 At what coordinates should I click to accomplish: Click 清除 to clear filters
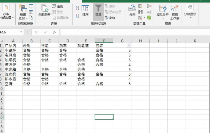coord(110,6)
